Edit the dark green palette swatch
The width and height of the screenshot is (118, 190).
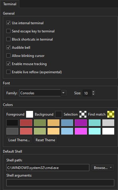pyautogui.click(x=40, y=123)
